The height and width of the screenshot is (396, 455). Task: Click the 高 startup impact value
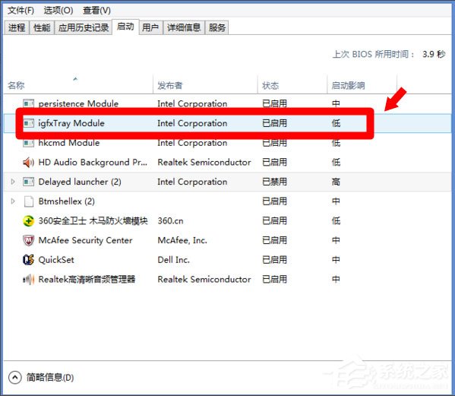336,182
